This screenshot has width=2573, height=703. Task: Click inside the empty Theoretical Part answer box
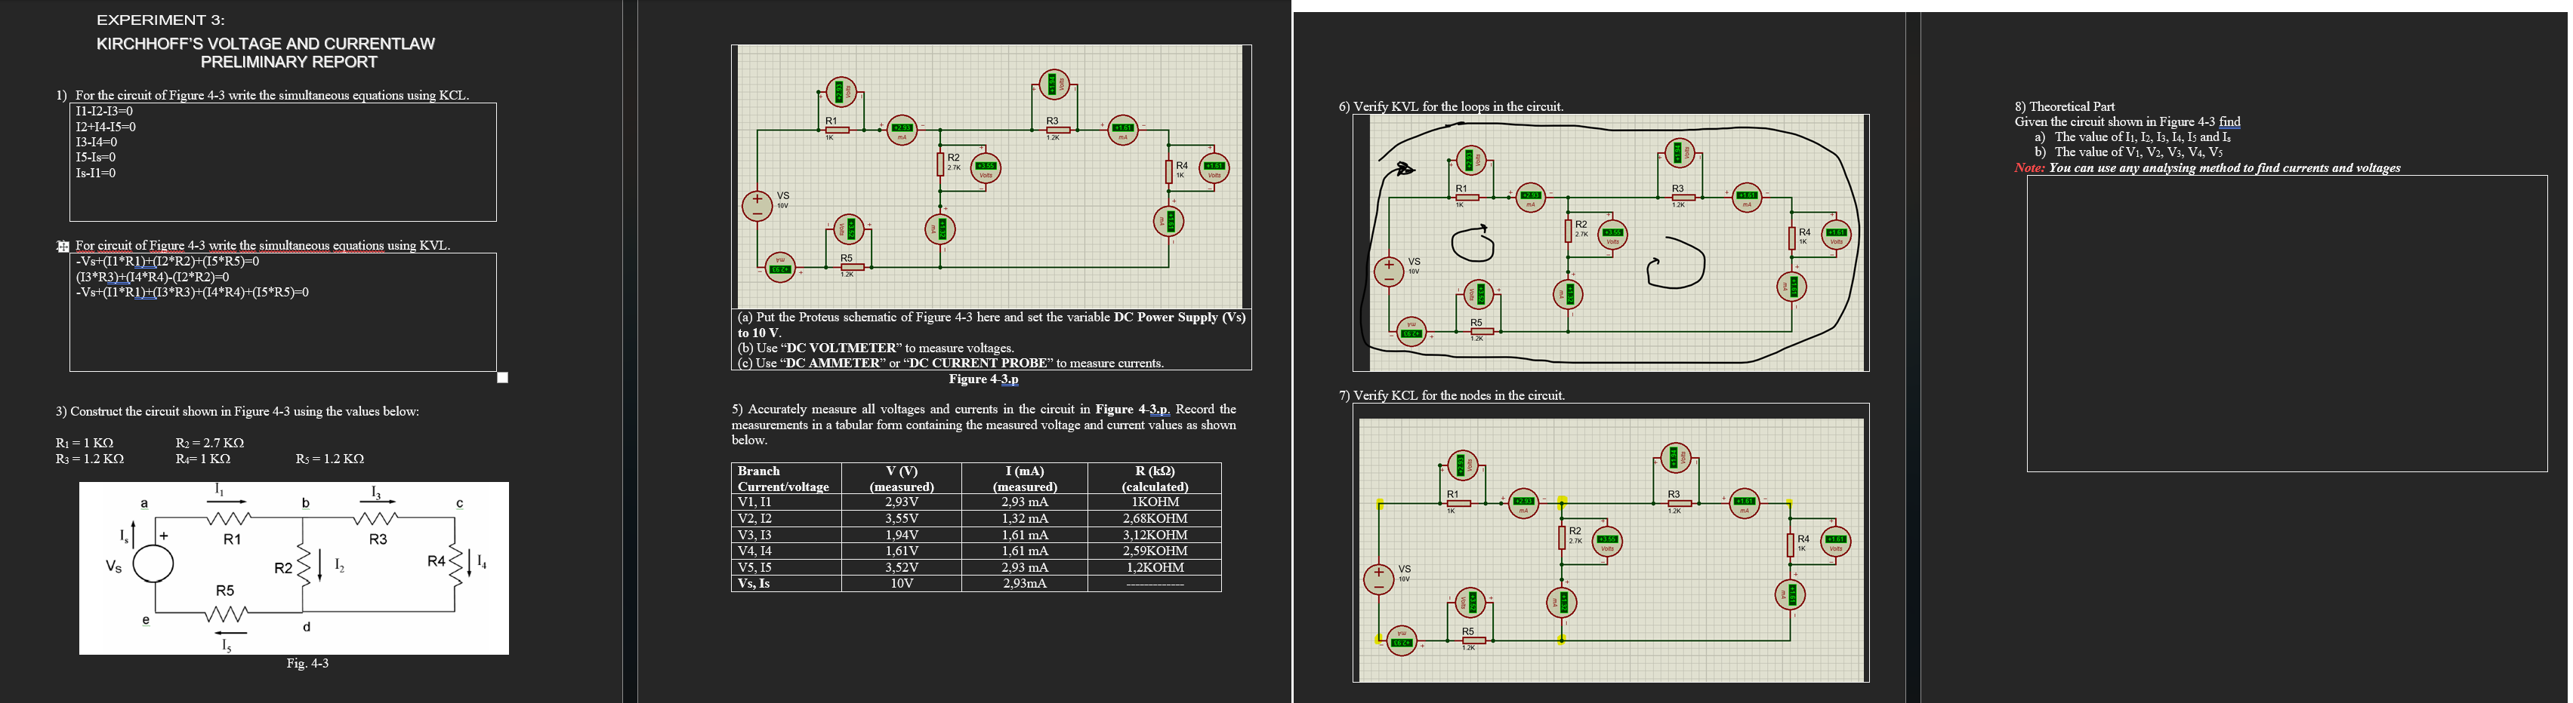pyautogui.click(x=2288, y=324)
